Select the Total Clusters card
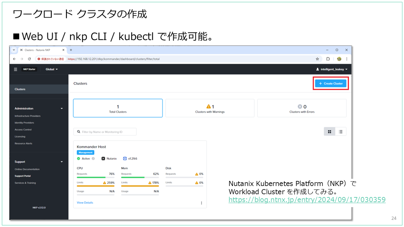 (118, 108)
